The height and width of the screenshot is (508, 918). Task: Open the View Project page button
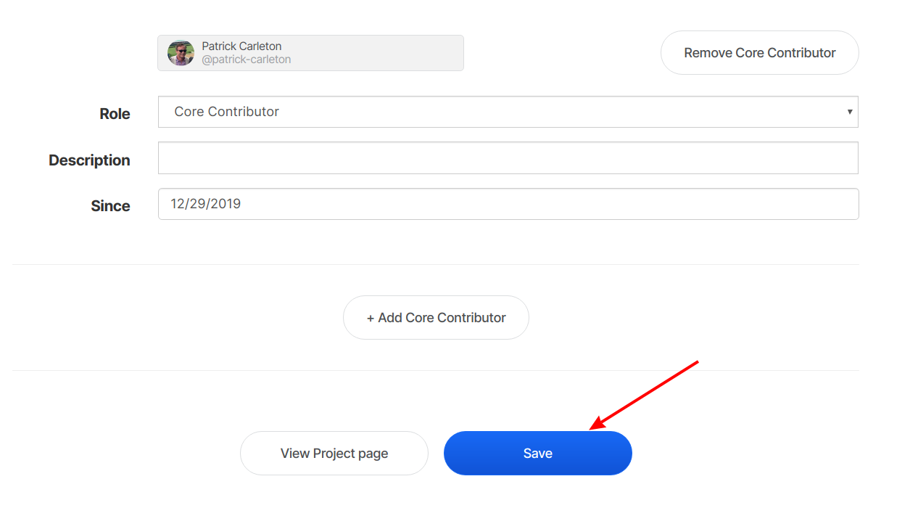point(334,454)
